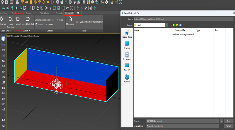Go up one folder level in the dialog
Viewport: 235px width, 130px height.
[174, 25]
